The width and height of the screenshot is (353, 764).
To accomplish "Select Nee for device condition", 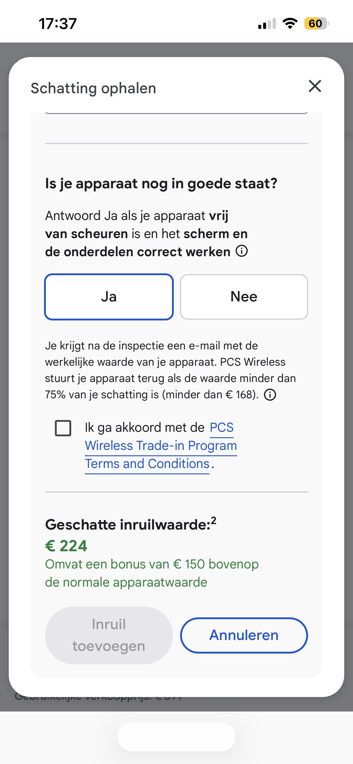I will (244, 297).
